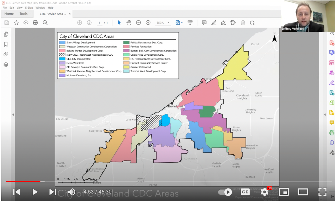Activate the hand pan tool
Viewport: 335px width, 201px height.
[x=129, y=23]
